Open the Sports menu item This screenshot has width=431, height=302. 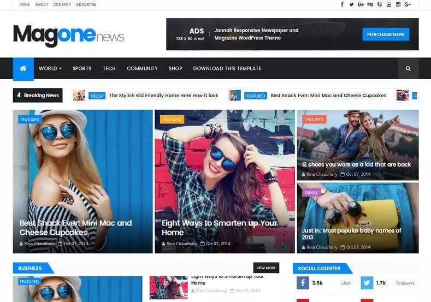(82, 68)
